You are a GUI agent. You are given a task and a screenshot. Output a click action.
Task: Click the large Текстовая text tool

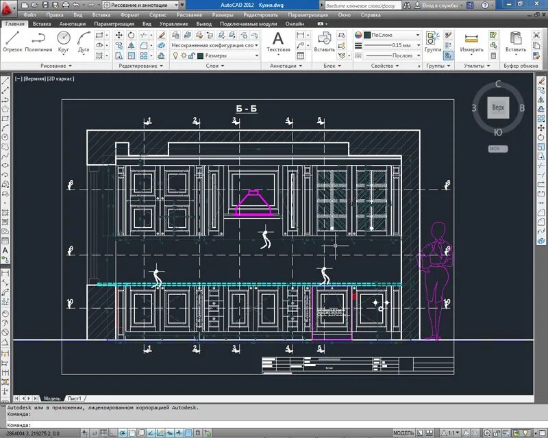click(x=278, y=42)
